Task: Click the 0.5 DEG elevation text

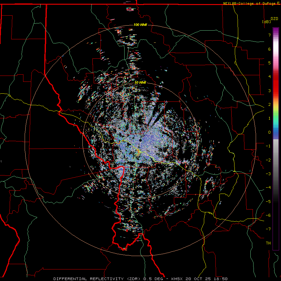Action: (153, 279)
